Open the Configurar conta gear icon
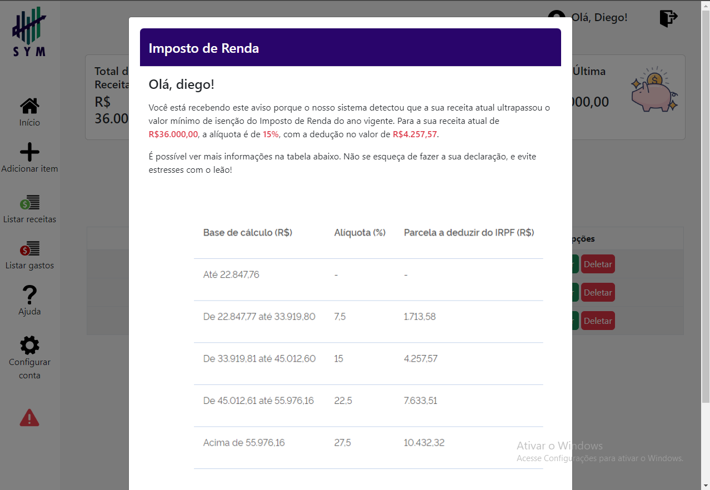 pyautogui.click(x=29, y=345)
